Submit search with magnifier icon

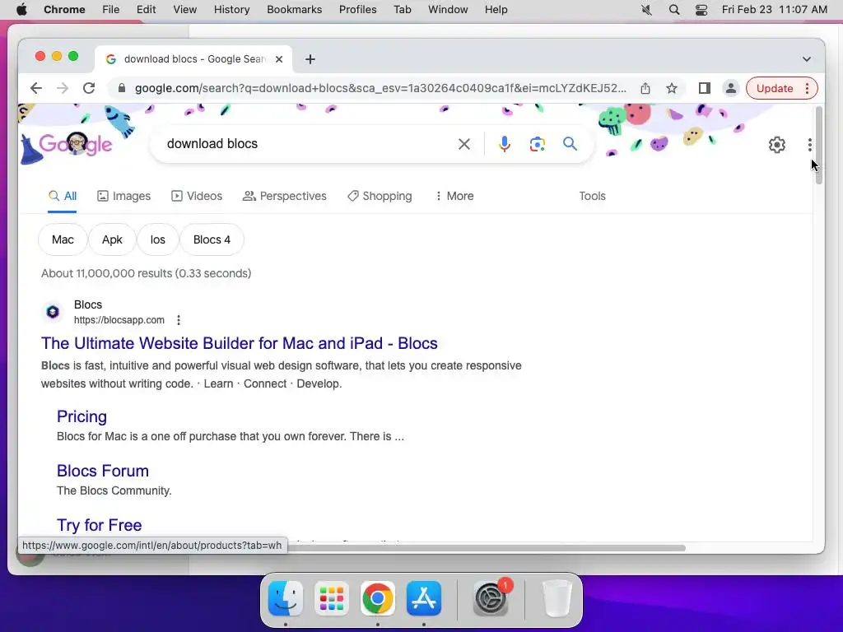click(x=570, y=143)
